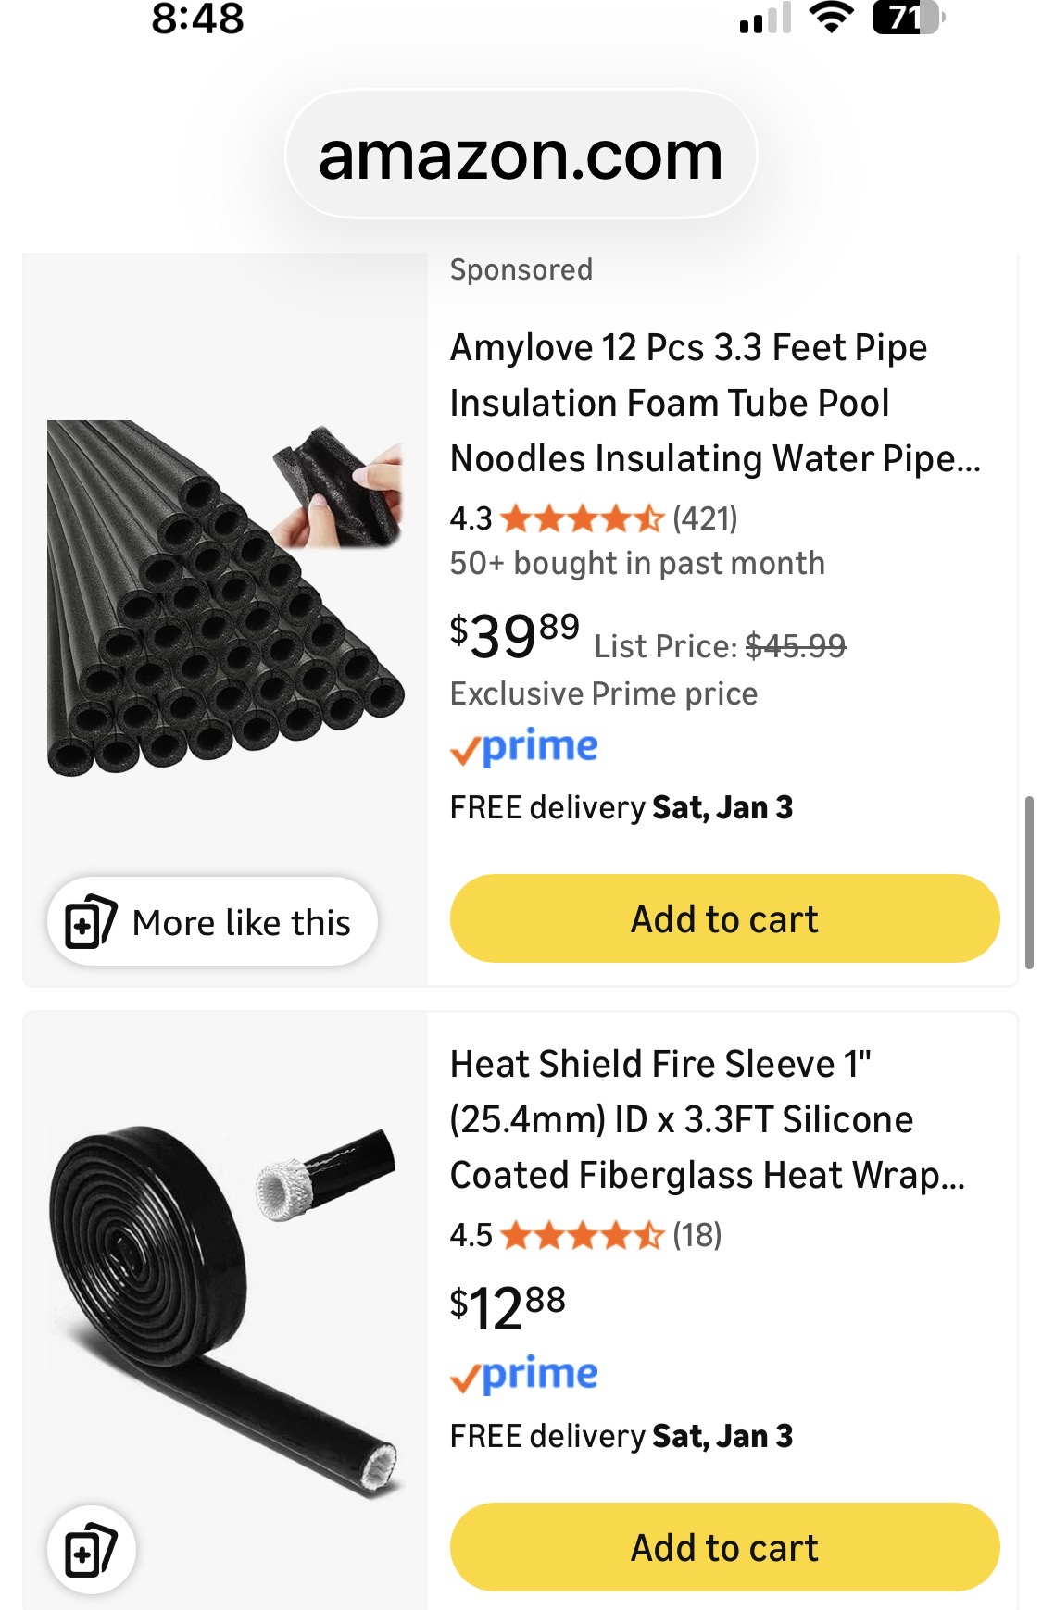Tap the 4.5 star rating on Heat Shield

pos(582,1235)
